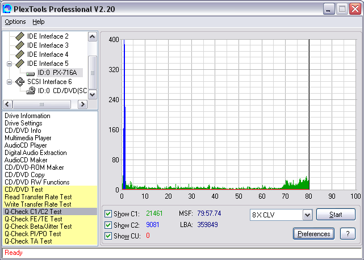
Task: Open the 8 X CLV speed dropdown
Action: pos(307,215)
